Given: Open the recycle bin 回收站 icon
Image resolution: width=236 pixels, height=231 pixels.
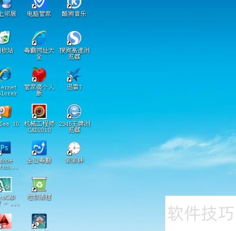Looking at the screenshot, I should click(x=5, y=37).
